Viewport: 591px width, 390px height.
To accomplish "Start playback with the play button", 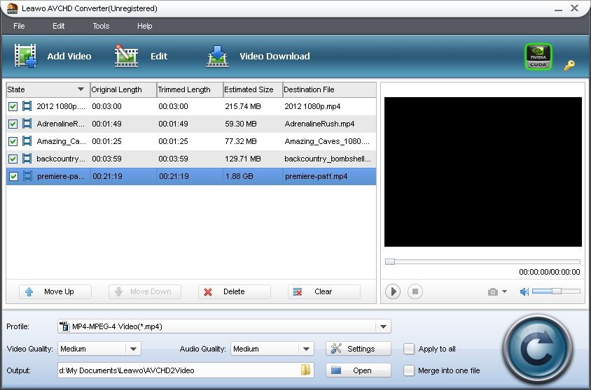I will [393, 291].
